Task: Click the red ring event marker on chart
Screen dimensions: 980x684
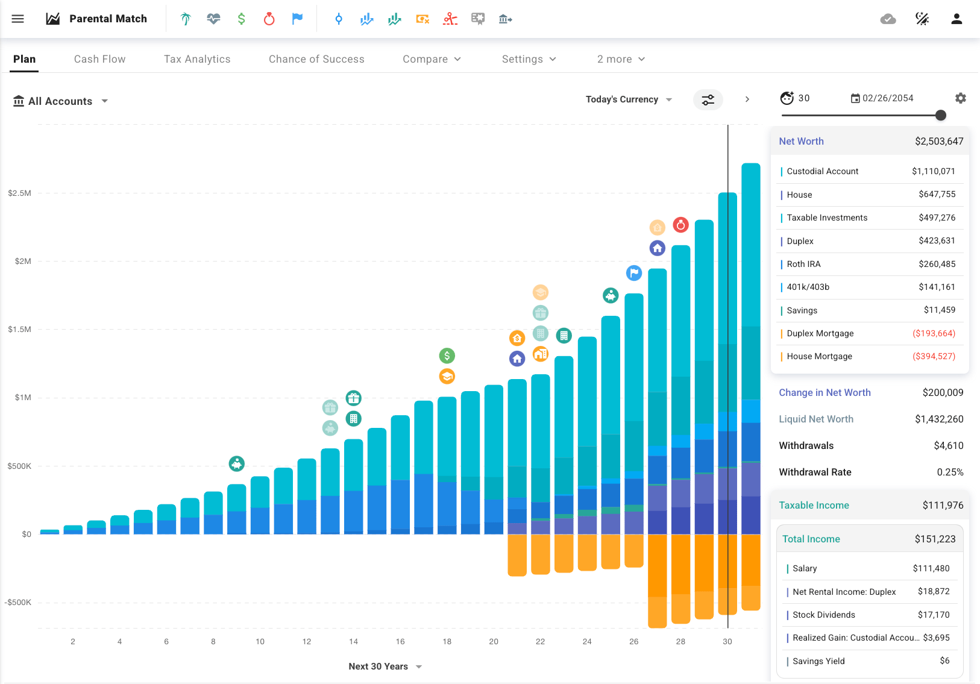Action: coord(680,225)
